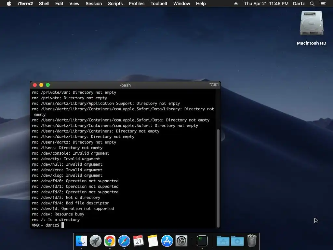Click the terminal vertical scrollbar

[x=218, y=178]
